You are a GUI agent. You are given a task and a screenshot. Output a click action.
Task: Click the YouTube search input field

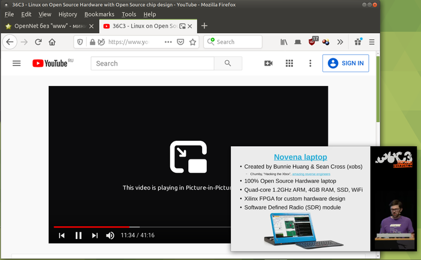[153, 63]
